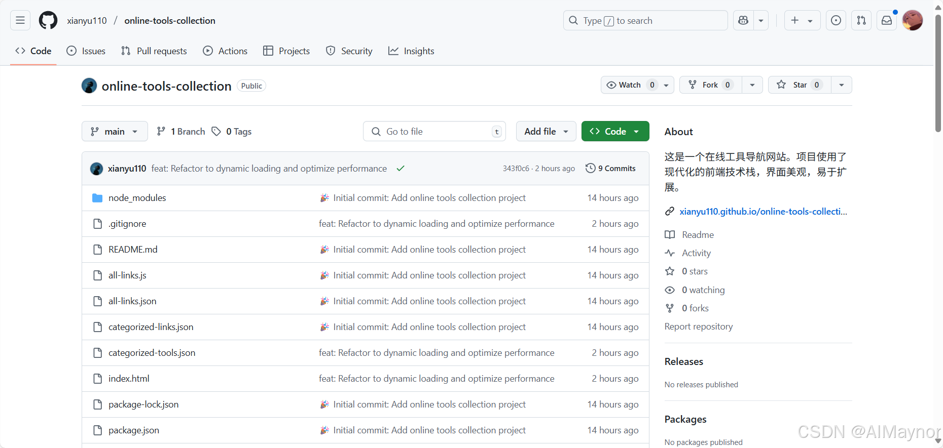Image resolution: width=943 pixels, height=448 pixels.
Task: Open the xianyu110.github.io website link
Action: (x=763, y=211)
